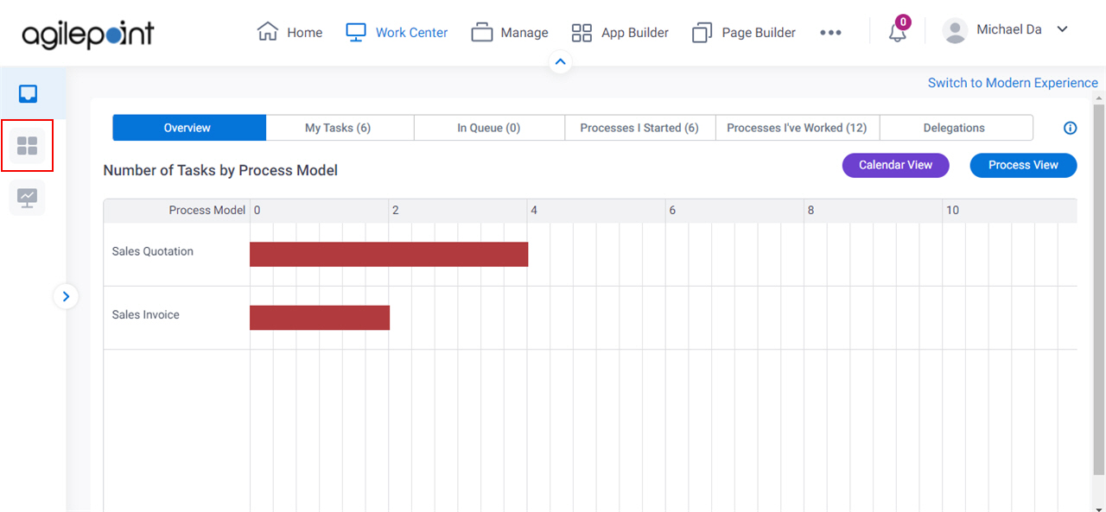Click the axis label 10
The height and width of the screenshot is (512, 1106).
click(x=952, y=210)
